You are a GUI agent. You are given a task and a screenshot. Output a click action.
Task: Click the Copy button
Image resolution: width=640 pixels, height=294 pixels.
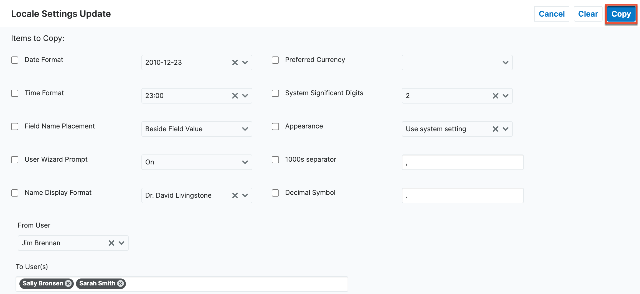(621, 14)
